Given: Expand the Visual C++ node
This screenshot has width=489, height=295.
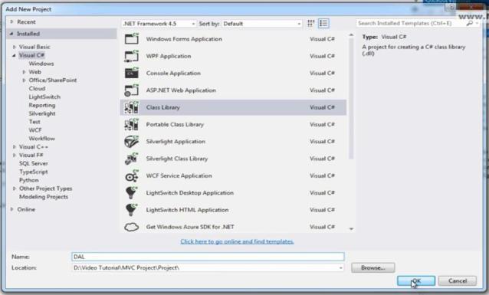Looking at the screenshot, I should pyautogui.click(x=15, y=147).
